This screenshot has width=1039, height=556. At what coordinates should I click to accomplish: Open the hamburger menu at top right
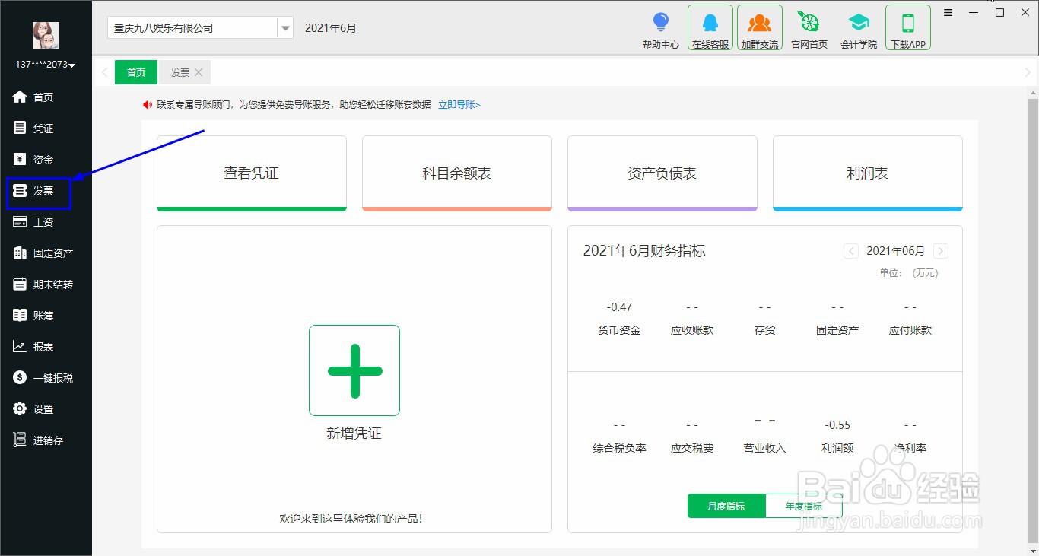click(x=948, y=12)
